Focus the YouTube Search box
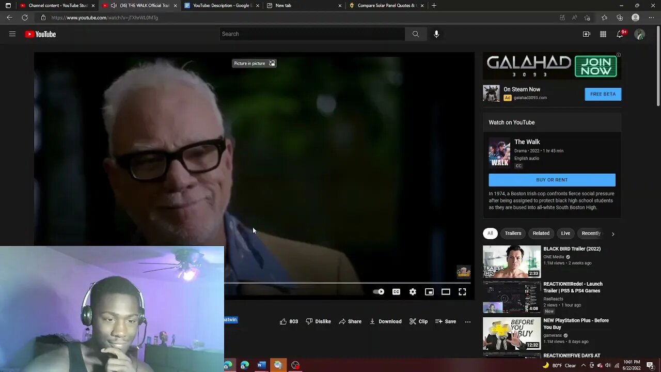The width and height of the screenshot is (661, 372). (312, 34)
